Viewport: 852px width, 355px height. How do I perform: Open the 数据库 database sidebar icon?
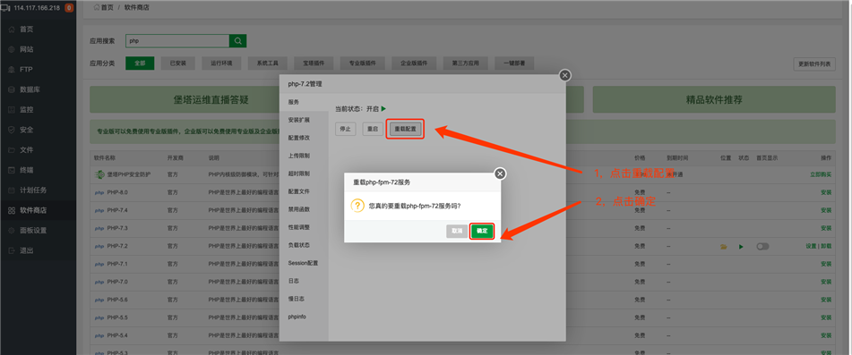12,89
